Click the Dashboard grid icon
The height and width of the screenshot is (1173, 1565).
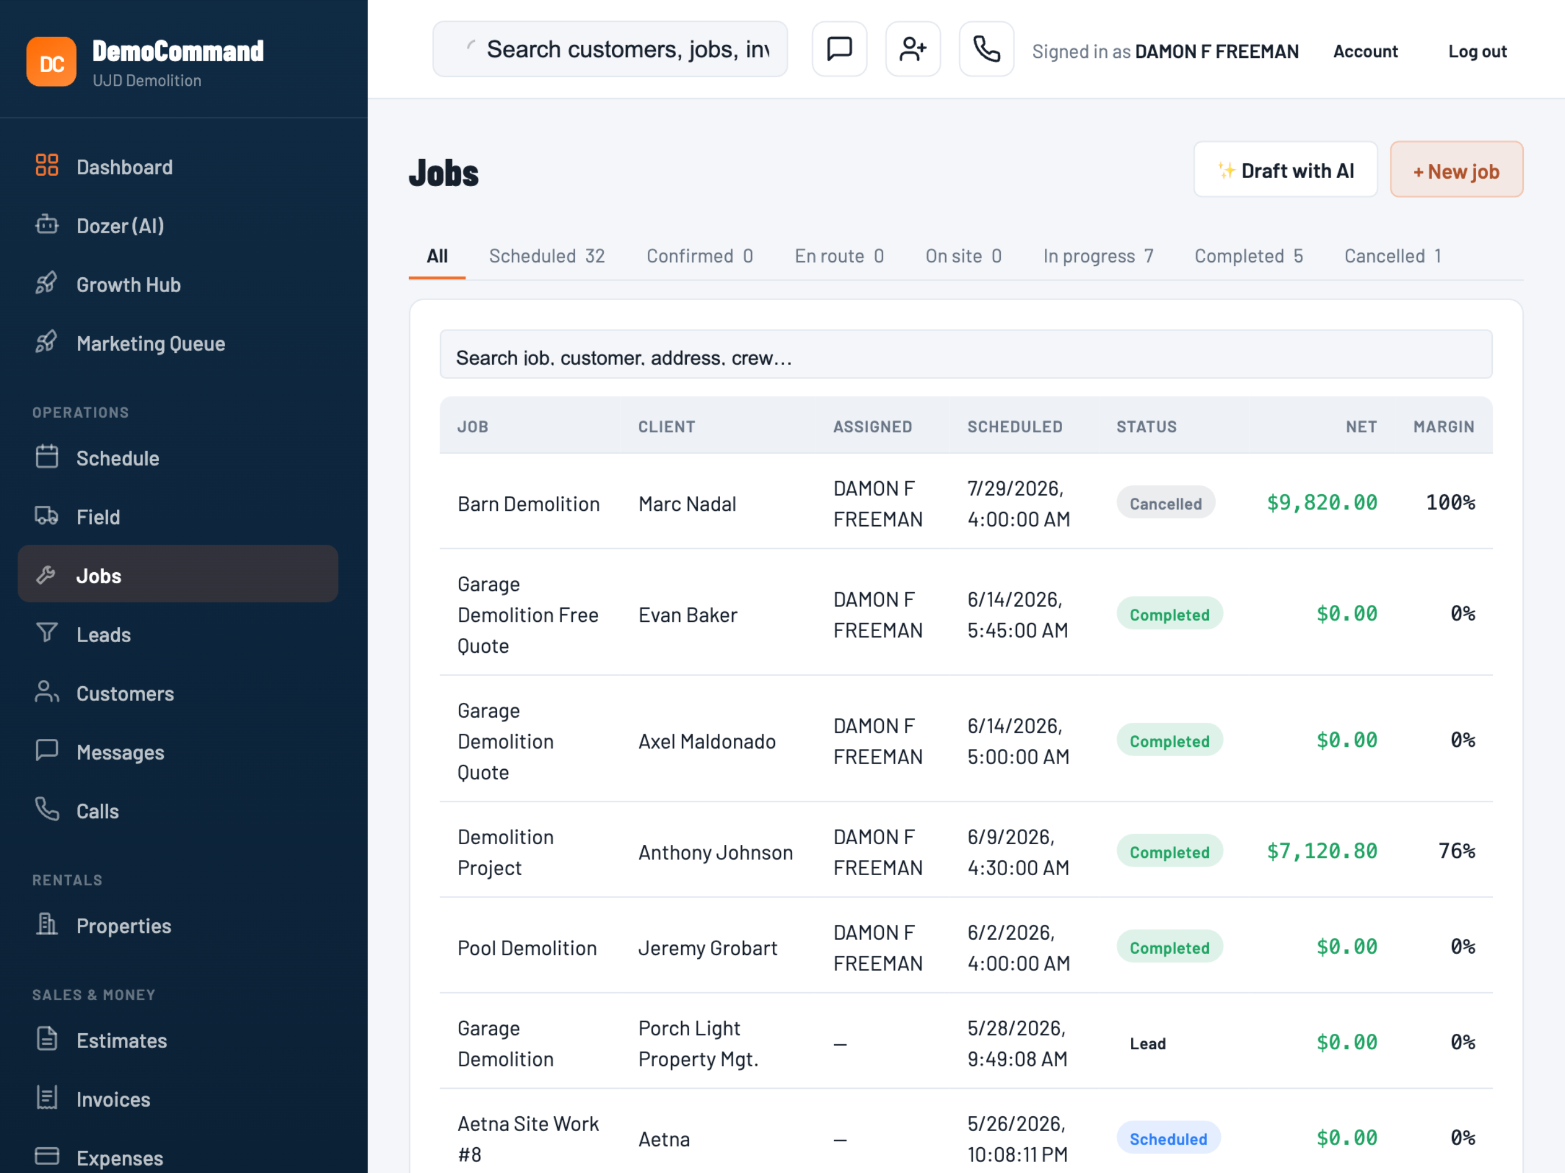47,166
